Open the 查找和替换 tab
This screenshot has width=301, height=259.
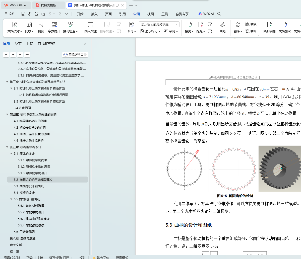(x=46, y=44)
